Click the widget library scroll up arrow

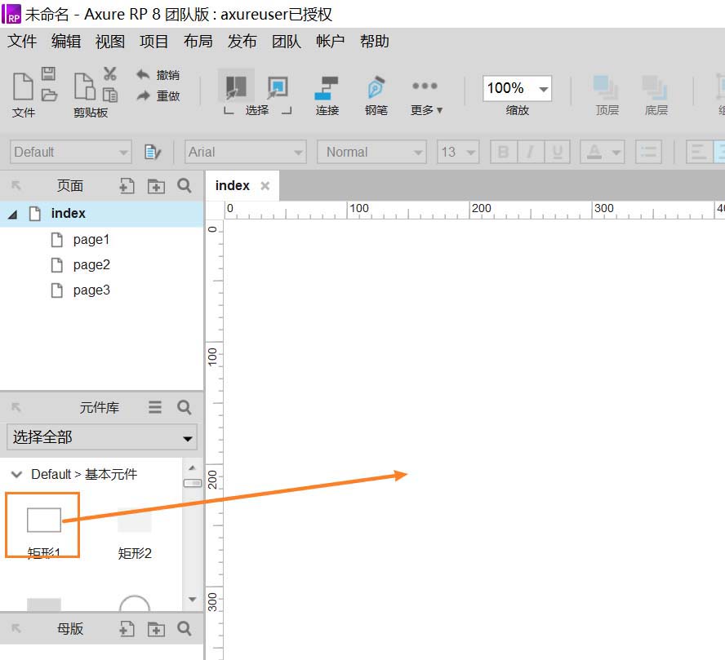click(x=193, y=467)
